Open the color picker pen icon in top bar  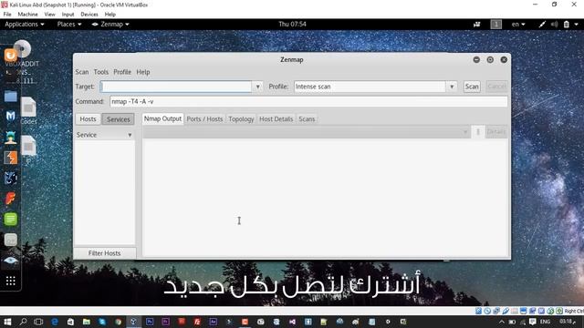click(542, 25)
